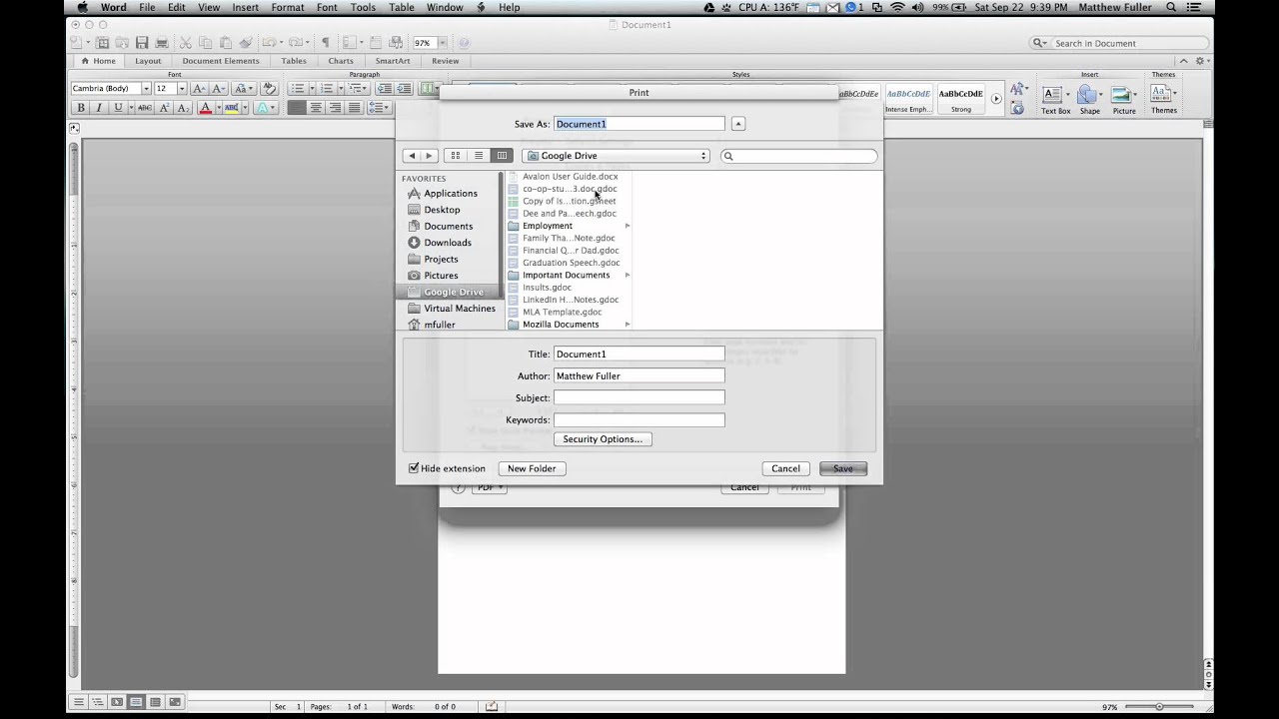Click the Shrink Font size icon

219,89
